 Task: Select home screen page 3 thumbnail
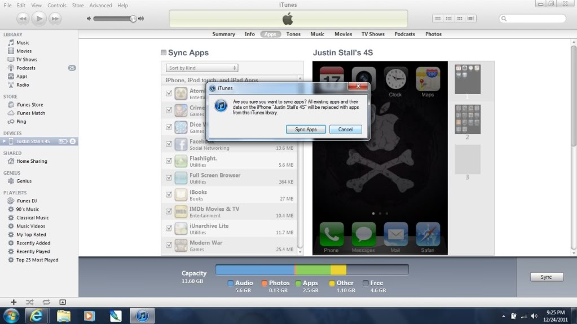pos(468,159)
